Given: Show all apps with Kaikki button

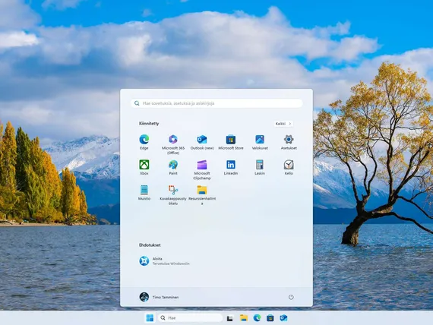Looking at the screenshot, I should pyautogui.click(x=283, y=124).
